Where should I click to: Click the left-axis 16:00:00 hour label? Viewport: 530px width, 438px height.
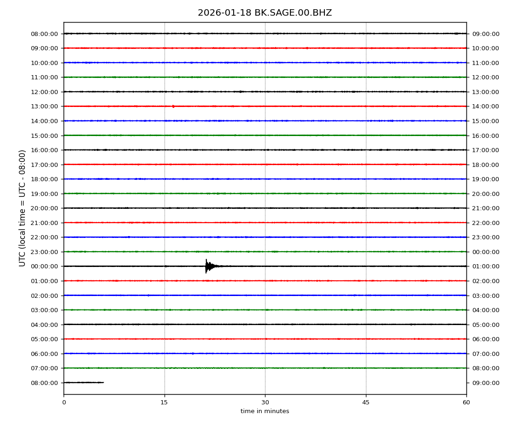pyautogui.click(x=45, y=150)
